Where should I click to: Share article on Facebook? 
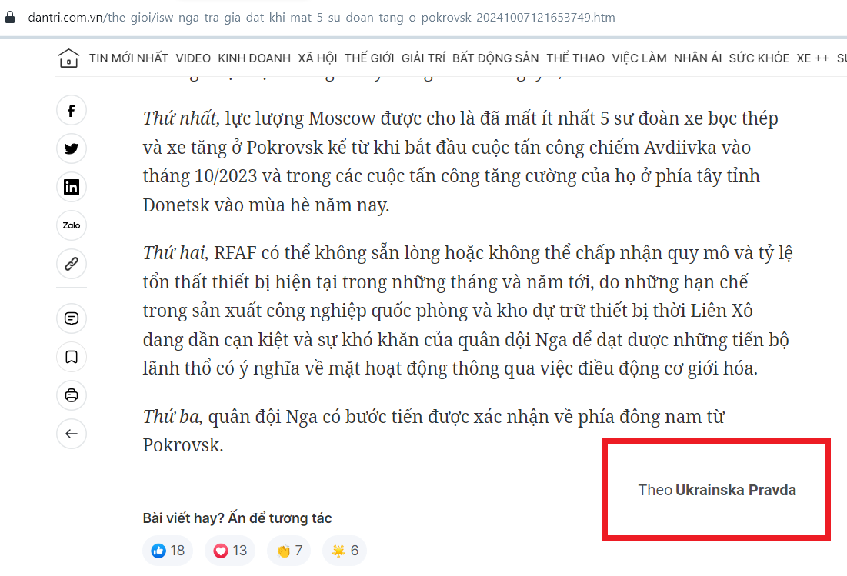(x=72, y=111)
